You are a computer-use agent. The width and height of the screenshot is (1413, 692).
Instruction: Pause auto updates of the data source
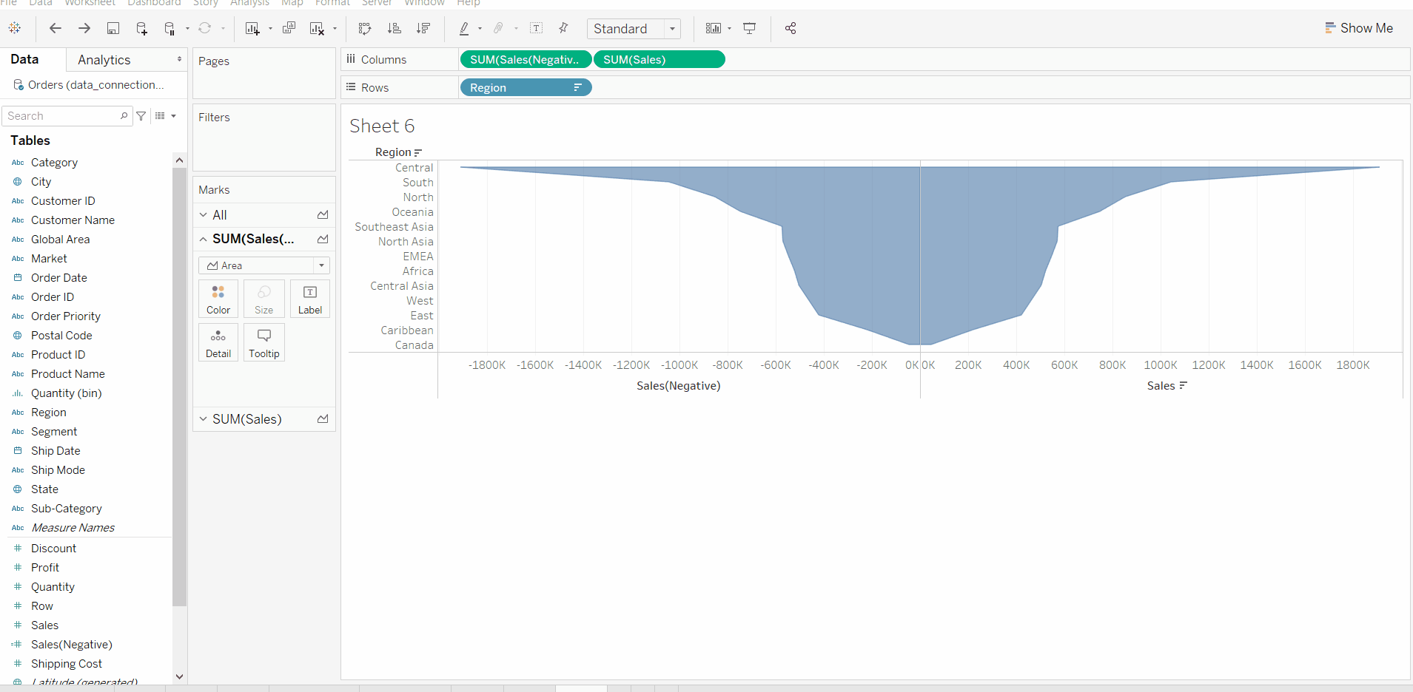click(x=170, y=28)
